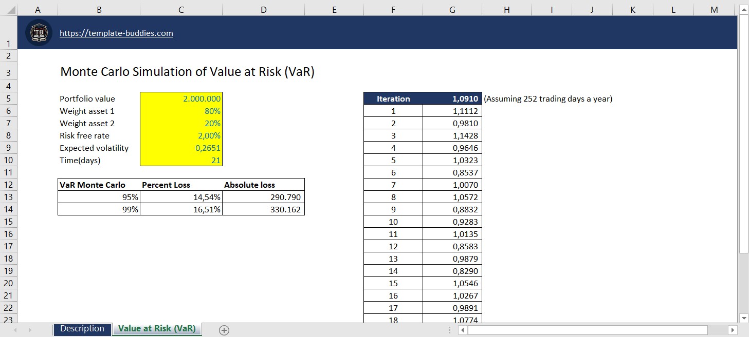This screenshot has width=749, height=337.
Task: Add a new sheet with the plus icon
Action: (224, 330)
